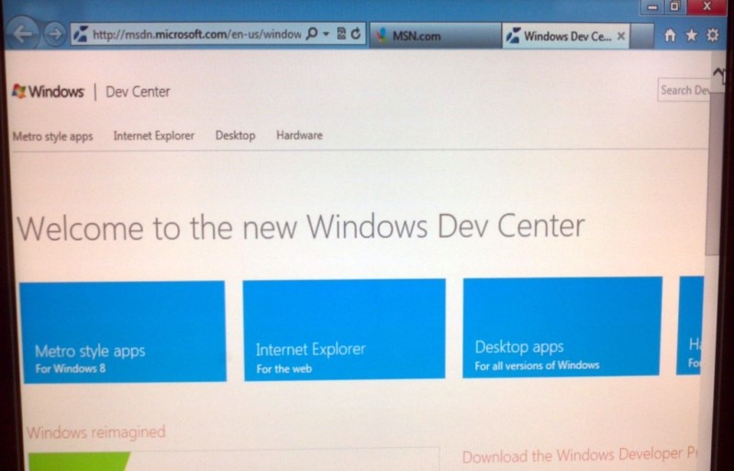Screen dimensions: 734x471
Task: Open the Internet Explorer navigation item
Action: (x=154, y=136)
